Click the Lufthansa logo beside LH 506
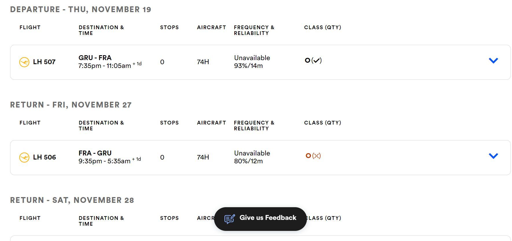The height and width of the screenshot is (241, 512). pyautogui.click(x=24, y=157)
